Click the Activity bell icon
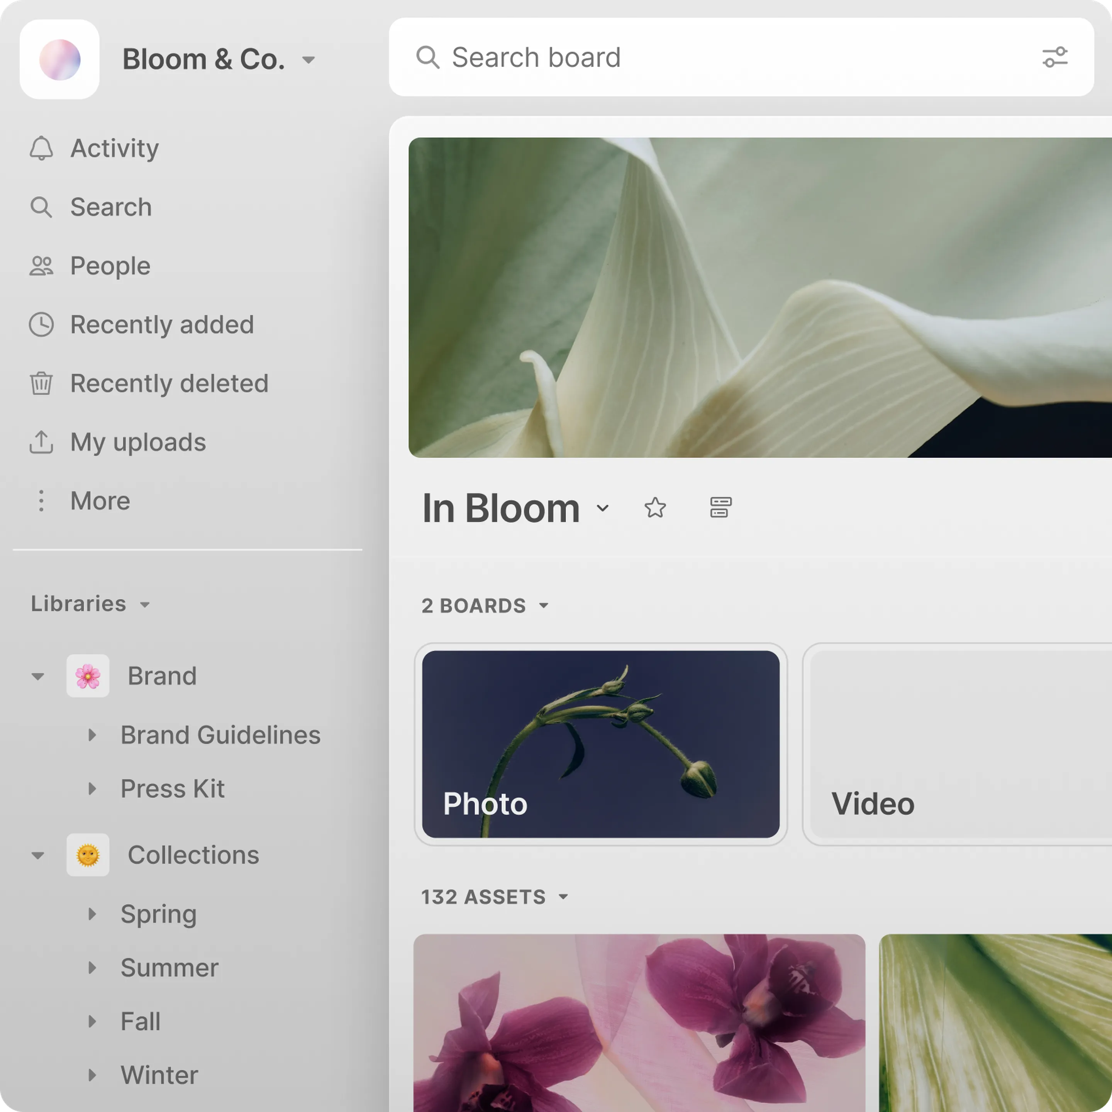This screenshot has width=1112, height=1112. (x=41, y=148)
